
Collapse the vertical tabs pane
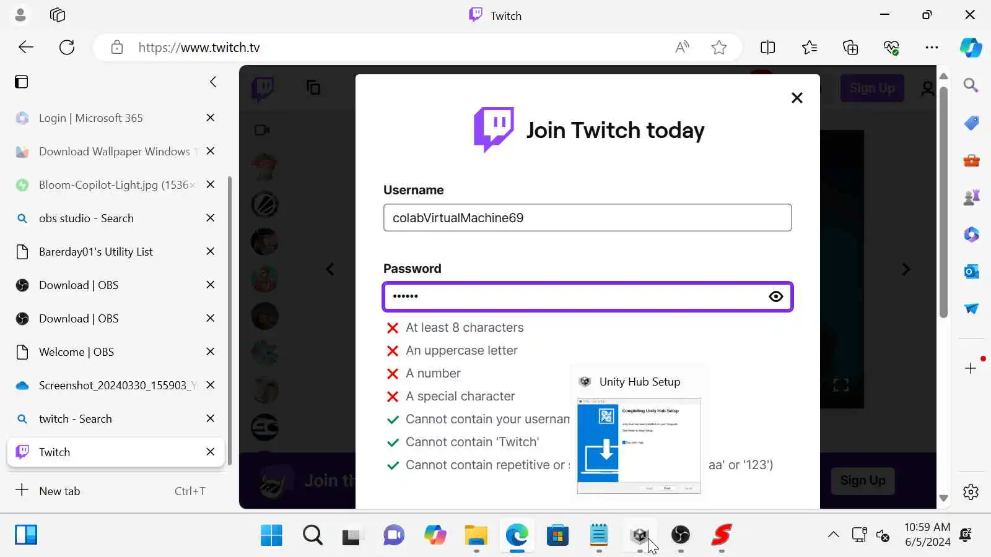pos(213,82)
